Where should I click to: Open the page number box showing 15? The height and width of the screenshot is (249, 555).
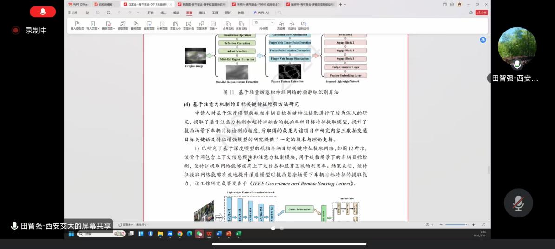[x=263, y=22]
